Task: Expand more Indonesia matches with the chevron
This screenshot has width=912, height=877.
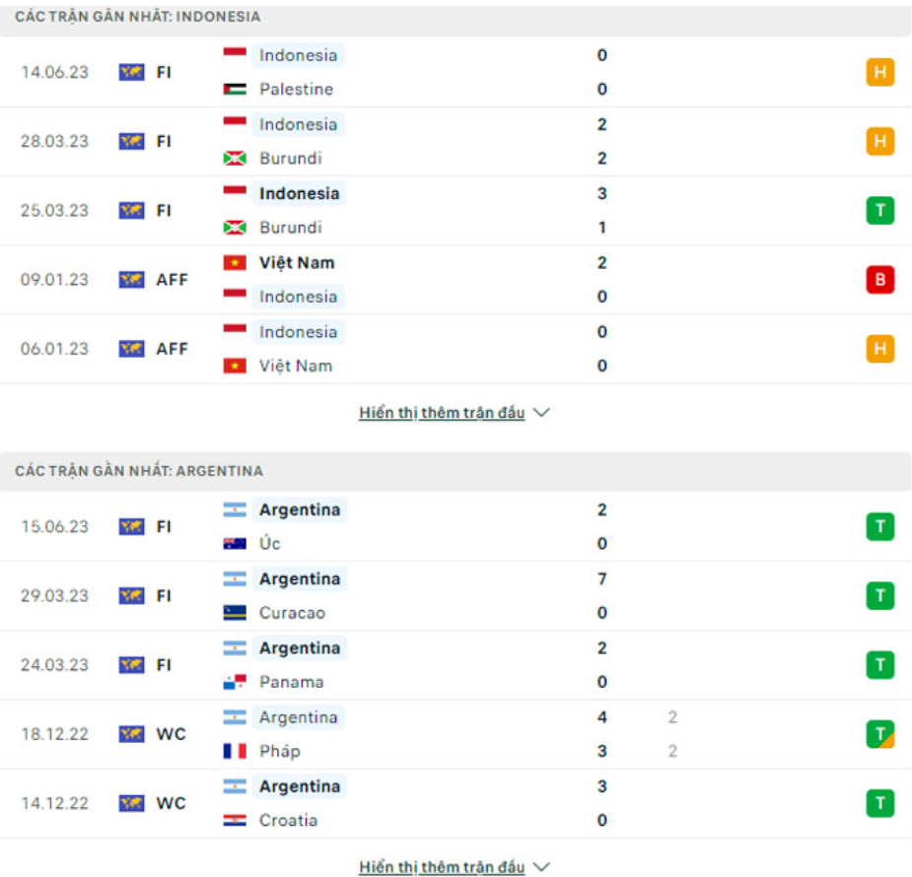Action: (x=539, y=413)
